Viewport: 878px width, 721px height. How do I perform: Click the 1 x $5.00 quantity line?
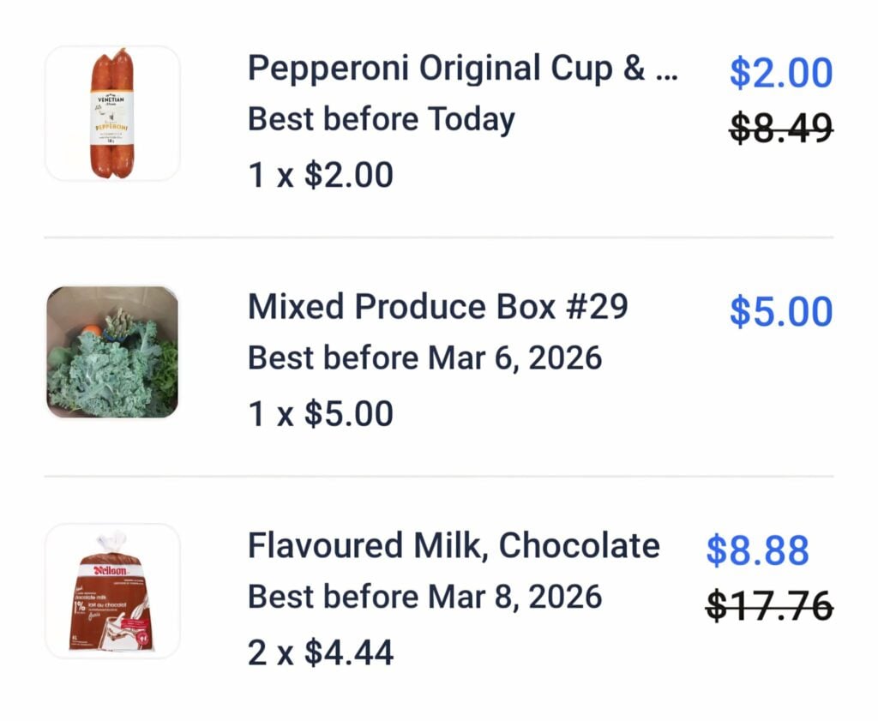[319, 412]
